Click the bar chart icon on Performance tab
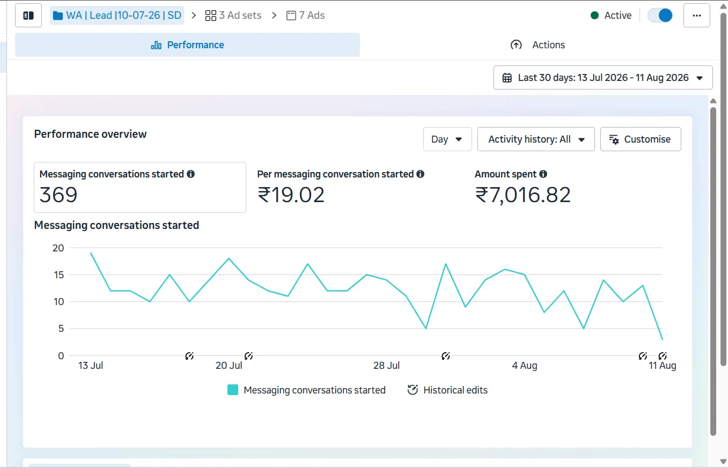The image size is (728, 468). tap(156, 45)
